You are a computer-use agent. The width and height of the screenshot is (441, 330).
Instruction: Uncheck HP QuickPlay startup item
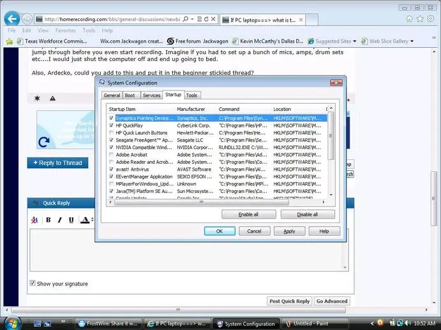pos(112,126)
